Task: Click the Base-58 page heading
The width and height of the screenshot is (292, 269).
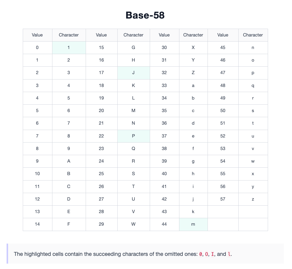Action: [x=145, y=15]
